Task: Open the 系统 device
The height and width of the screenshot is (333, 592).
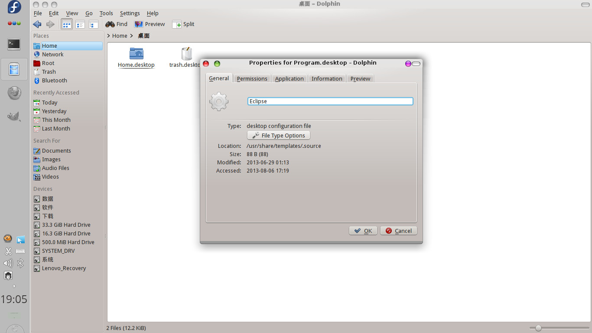Action: pos(68,259)
